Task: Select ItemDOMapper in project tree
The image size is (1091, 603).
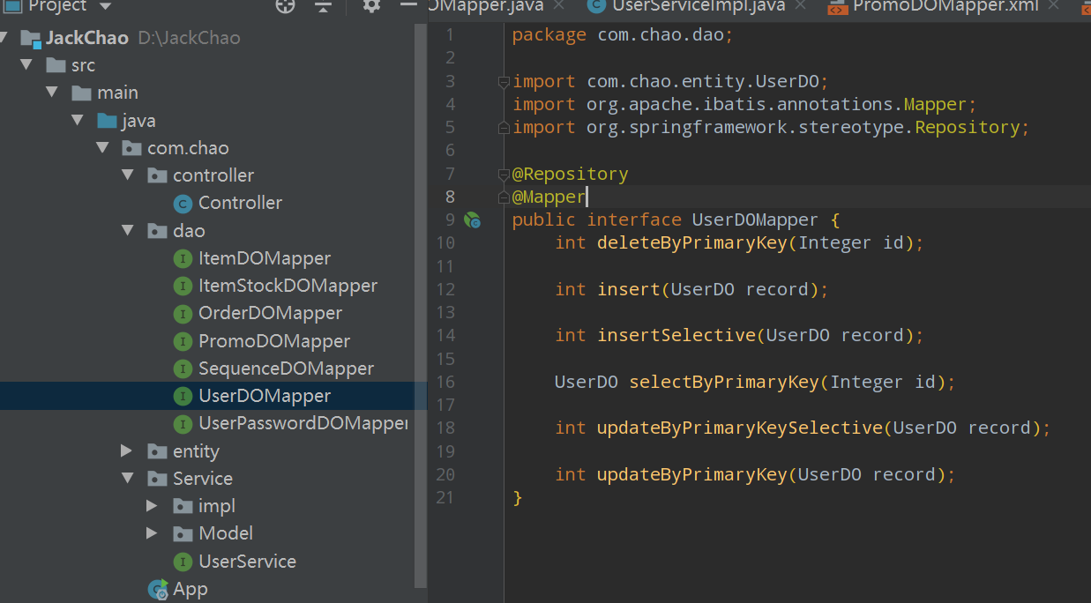Action: point(265,258)
